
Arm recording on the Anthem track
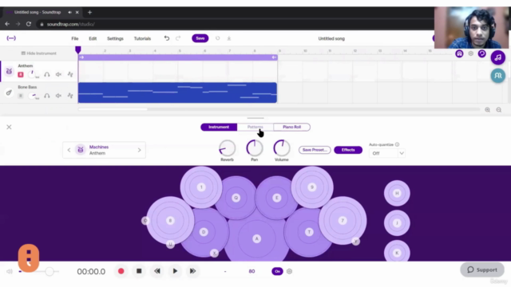(21, 74)
